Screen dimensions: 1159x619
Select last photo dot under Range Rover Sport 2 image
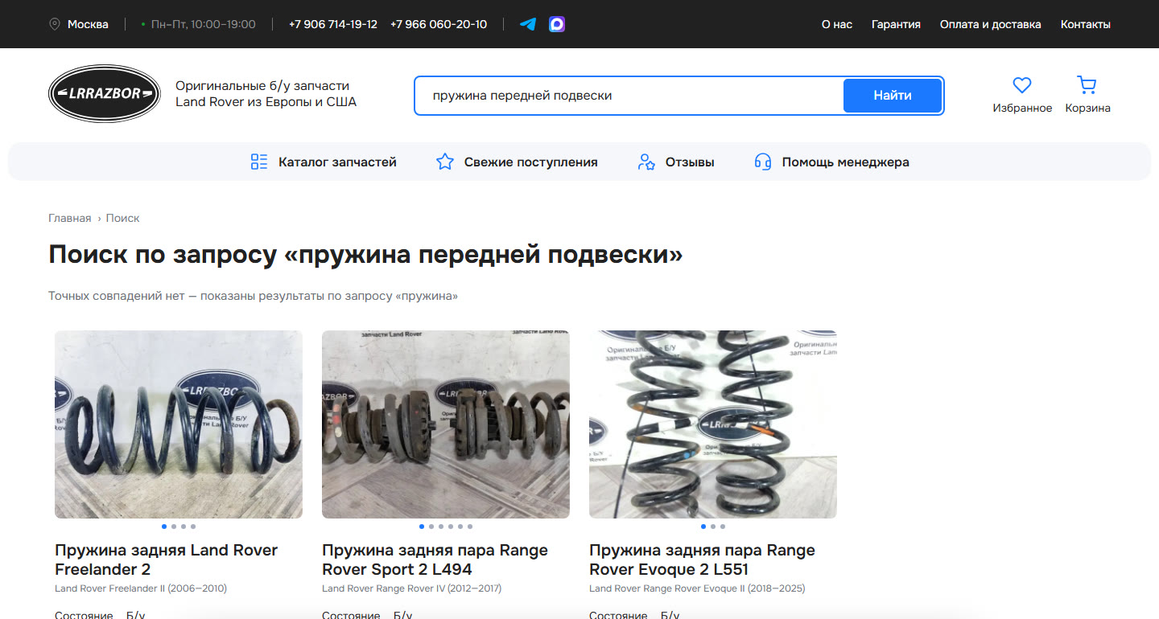(470, 527)
